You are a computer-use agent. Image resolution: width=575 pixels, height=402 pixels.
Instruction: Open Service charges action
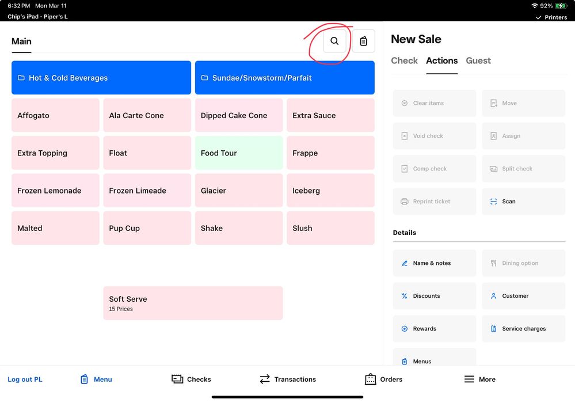tap(523, 329)
